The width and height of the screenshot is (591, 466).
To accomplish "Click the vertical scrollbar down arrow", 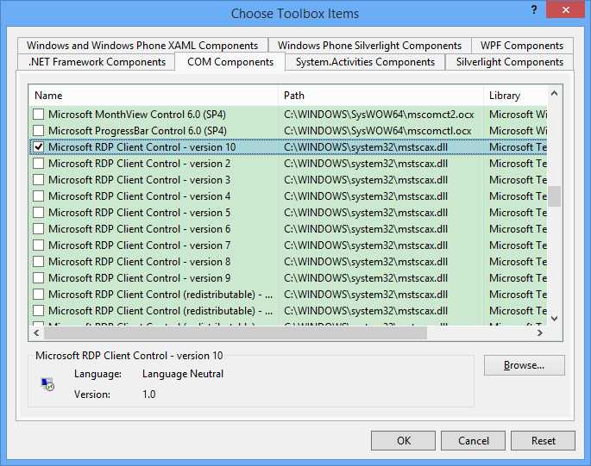I will coord(554,319).
